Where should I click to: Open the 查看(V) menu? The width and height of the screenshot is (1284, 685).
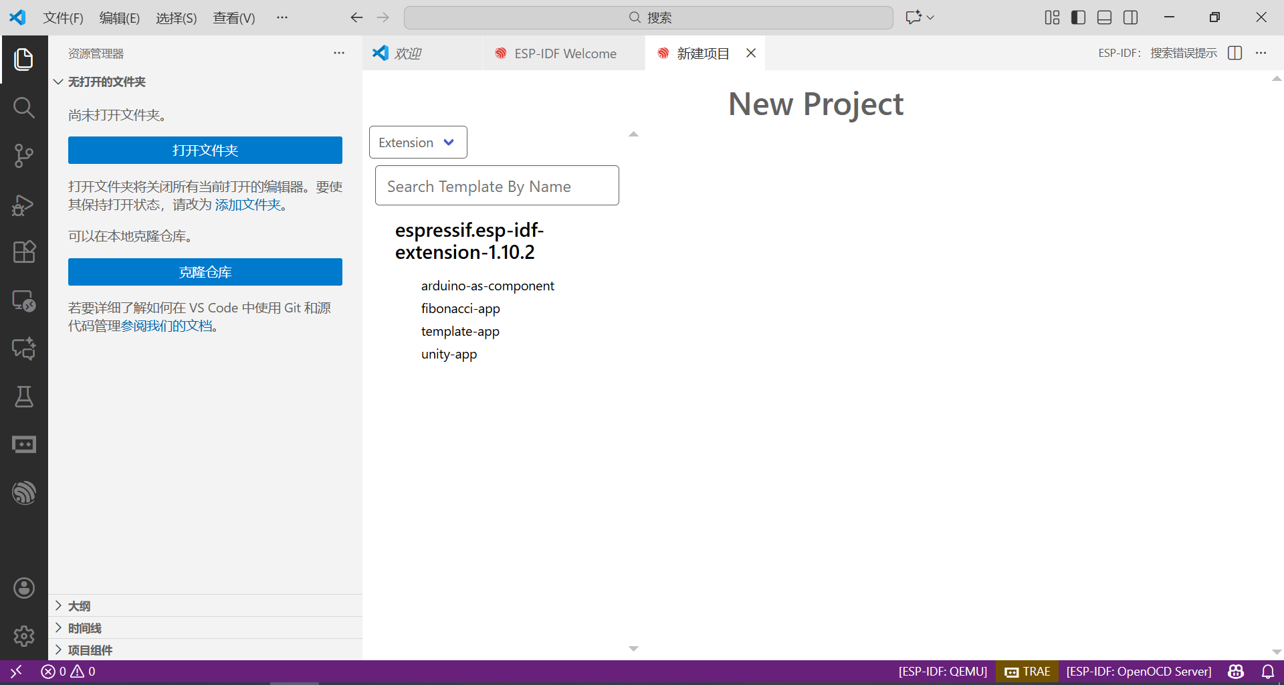(234, 17)
